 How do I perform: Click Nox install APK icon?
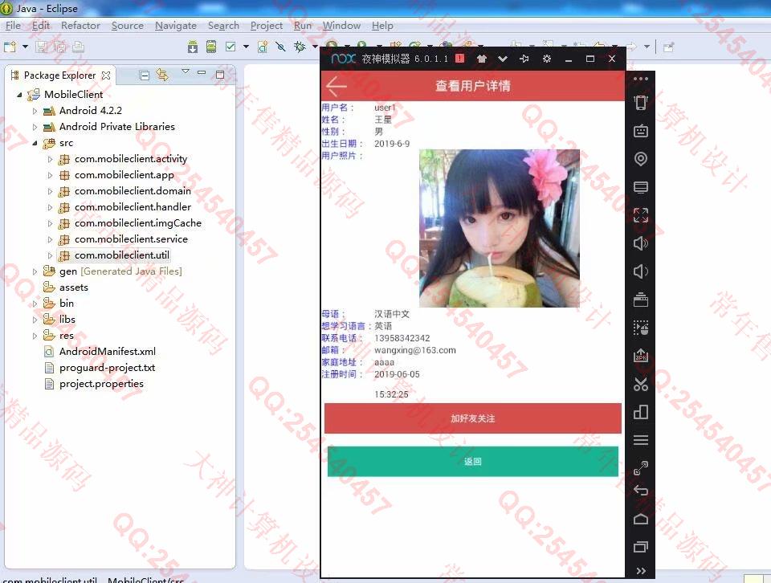click(x=641, y=356)
